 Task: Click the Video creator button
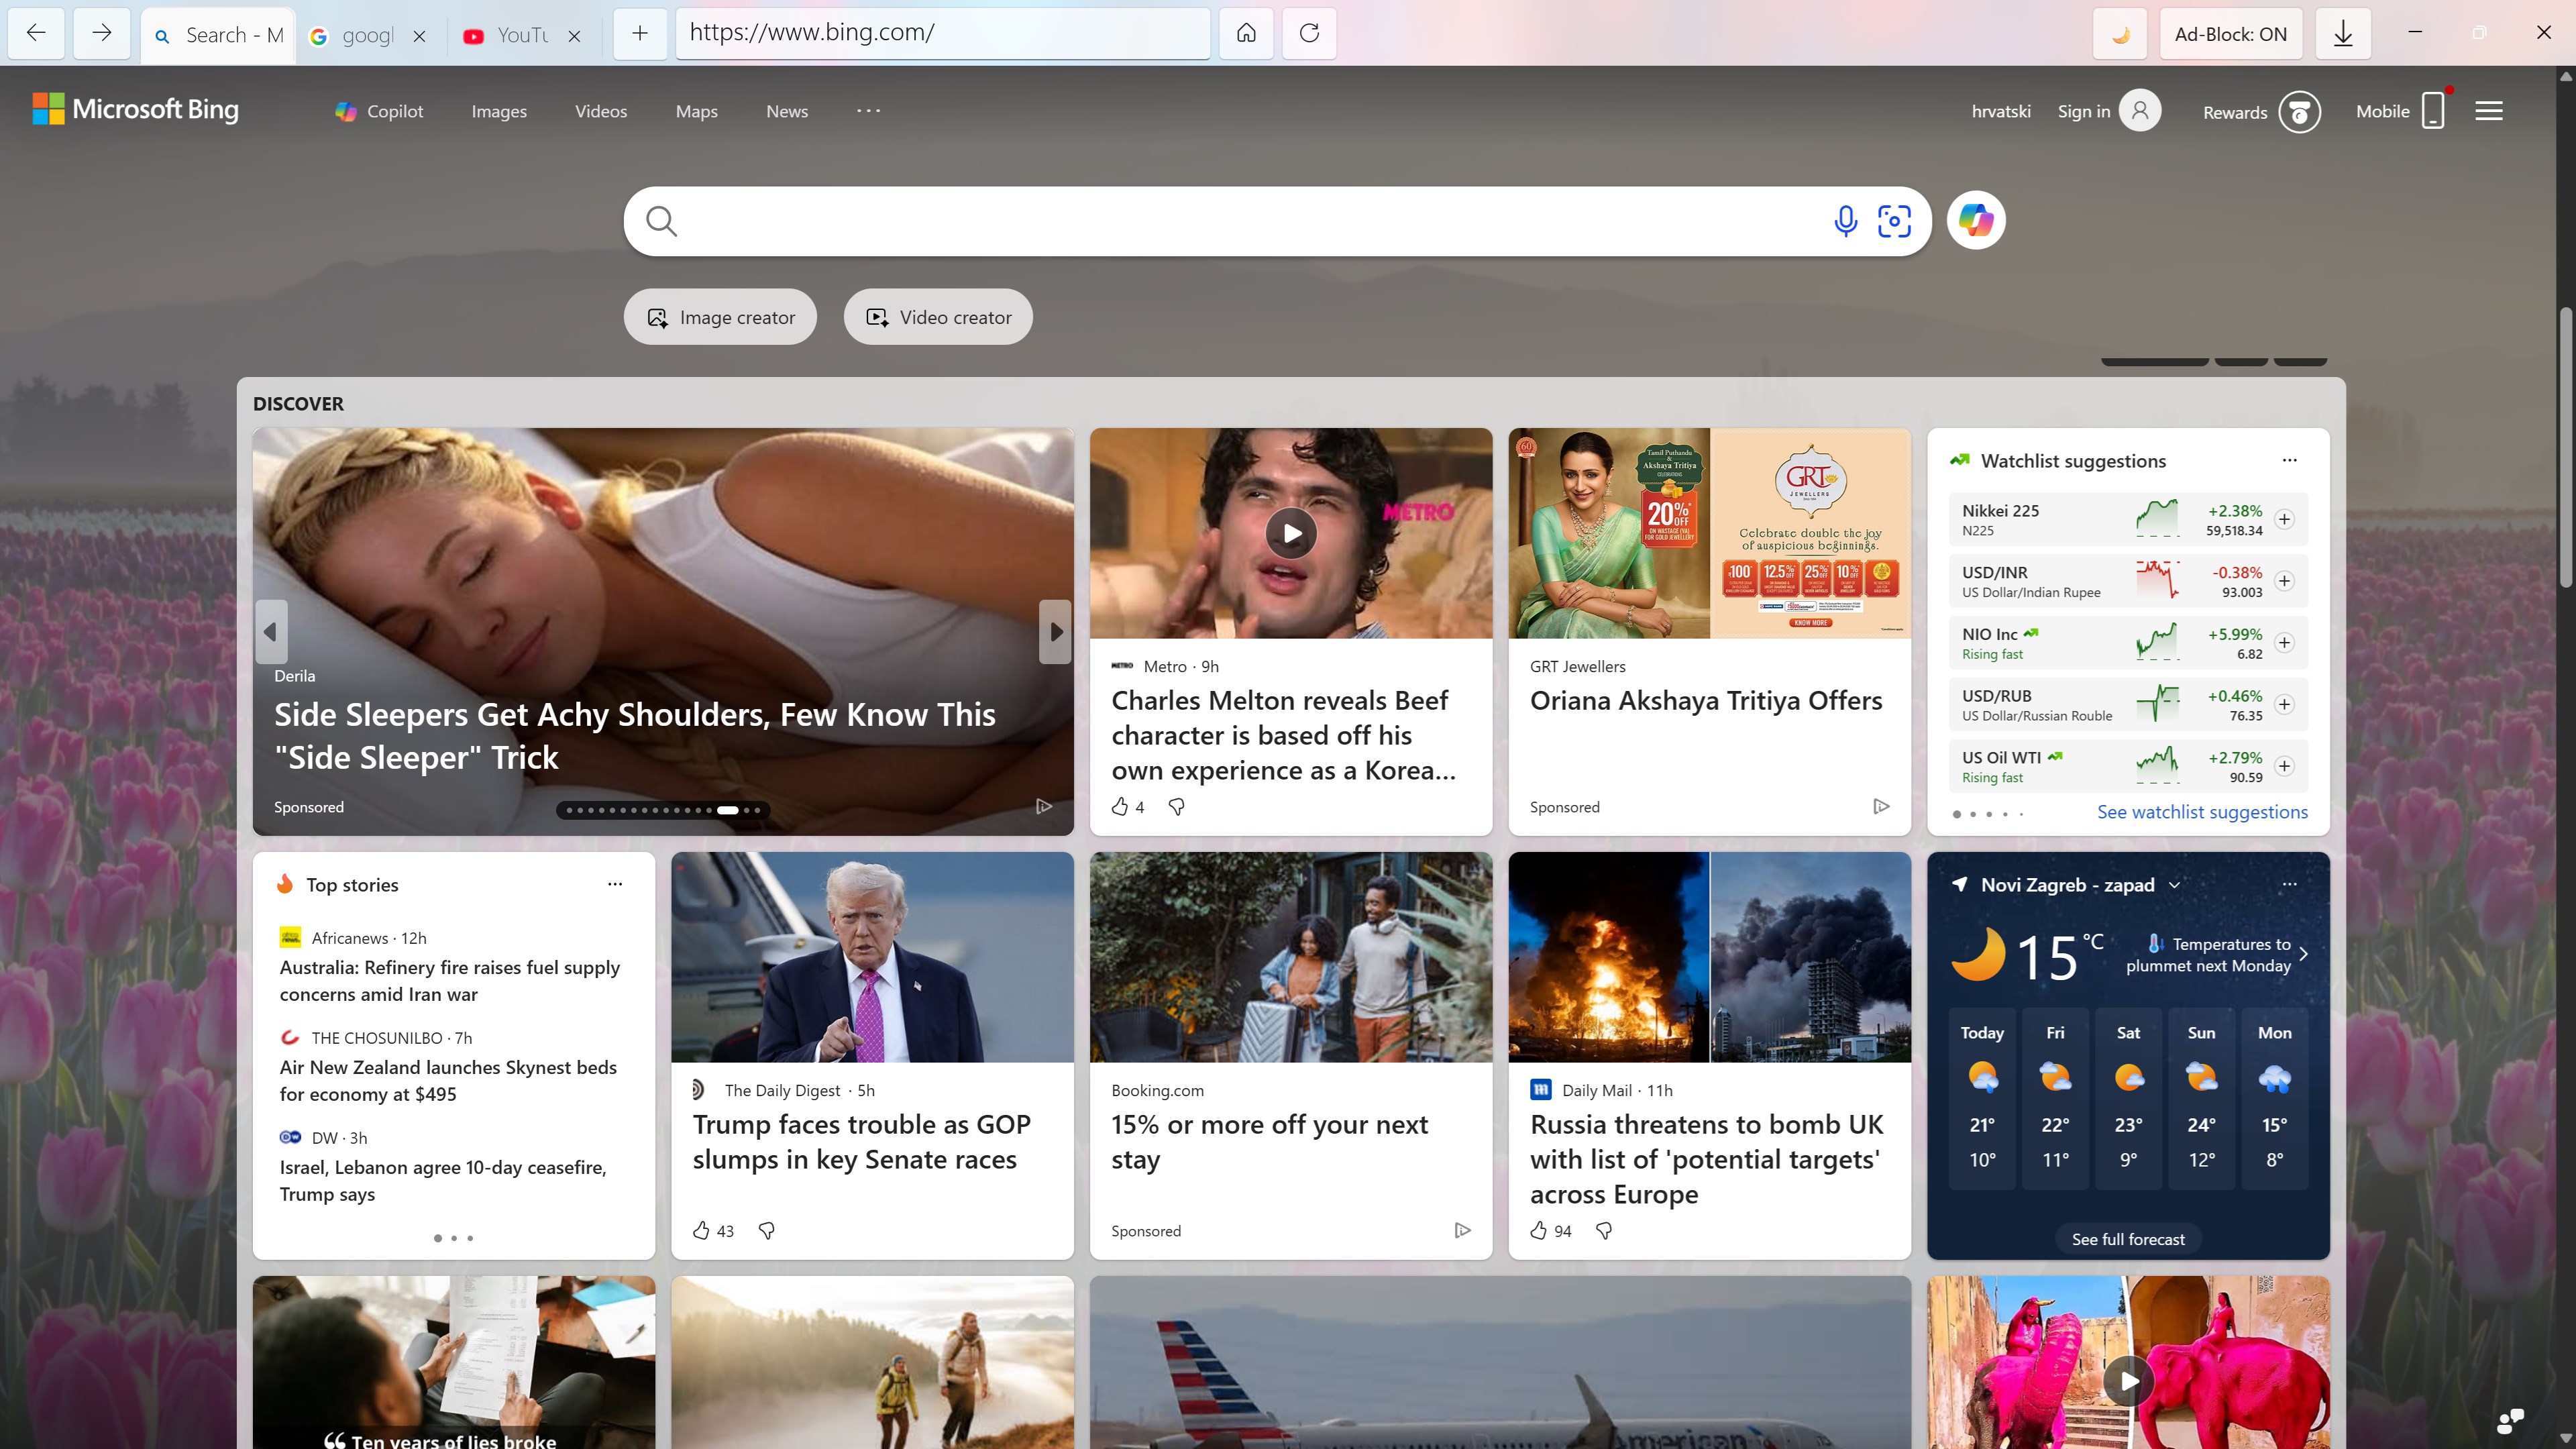(938, 317)
